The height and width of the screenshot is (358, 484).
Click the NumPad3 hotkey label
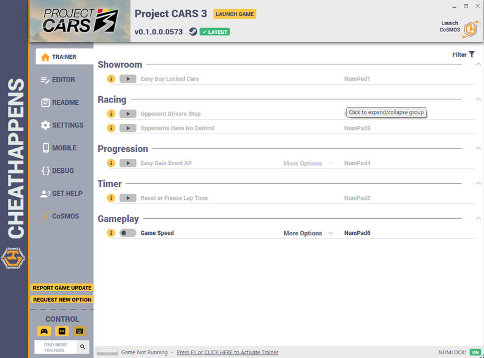coord(357,128)
